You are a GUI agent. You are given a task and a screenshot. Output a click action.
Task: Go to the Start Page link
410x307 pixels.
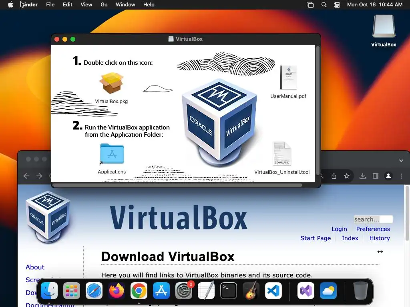click(316, 238)
